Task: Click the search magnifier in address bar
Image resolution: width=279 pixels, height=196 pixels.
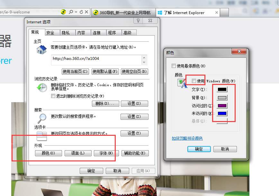Action: coord(71,12)
